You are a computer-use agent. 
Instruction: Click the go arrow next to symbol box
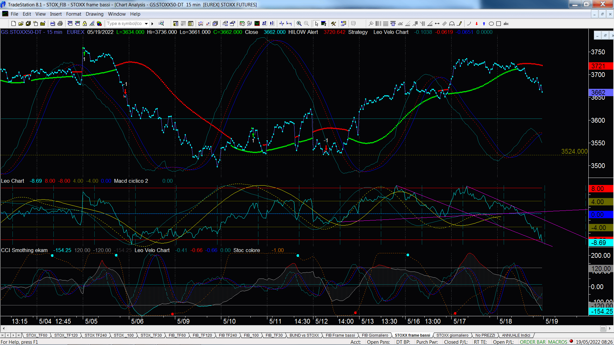coord(152,24)
